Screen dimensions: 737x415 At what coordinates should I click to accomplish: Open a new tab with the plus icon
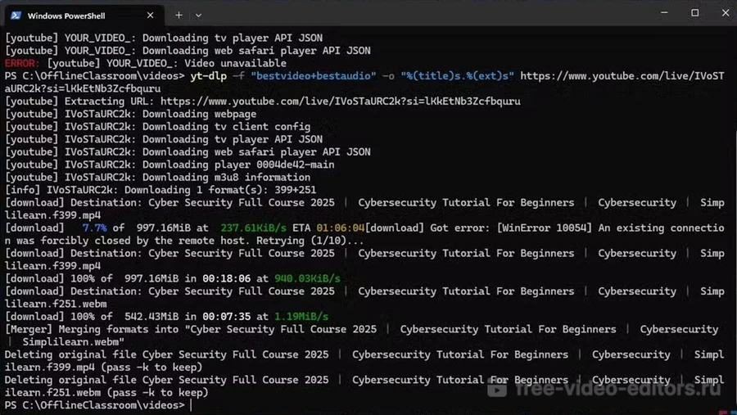click(x=179, y=15)
